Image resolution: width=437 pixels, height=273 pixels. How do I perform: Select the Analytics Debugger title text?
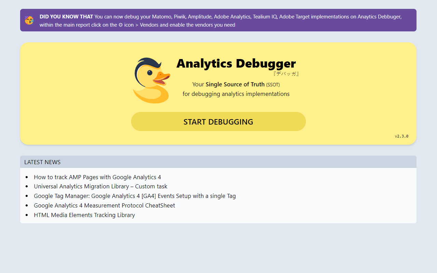click(x=236, y=63)
